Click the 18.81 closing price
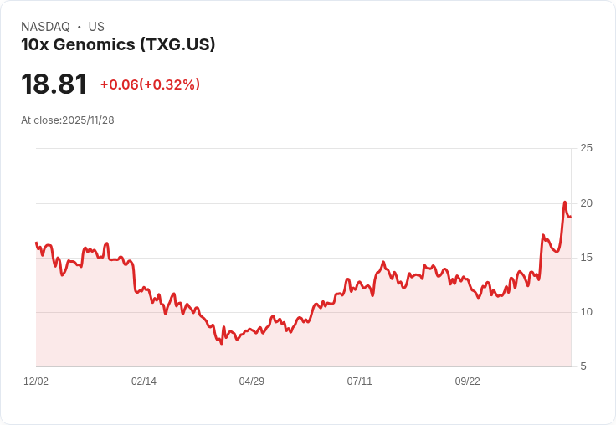 coord(54,84)
